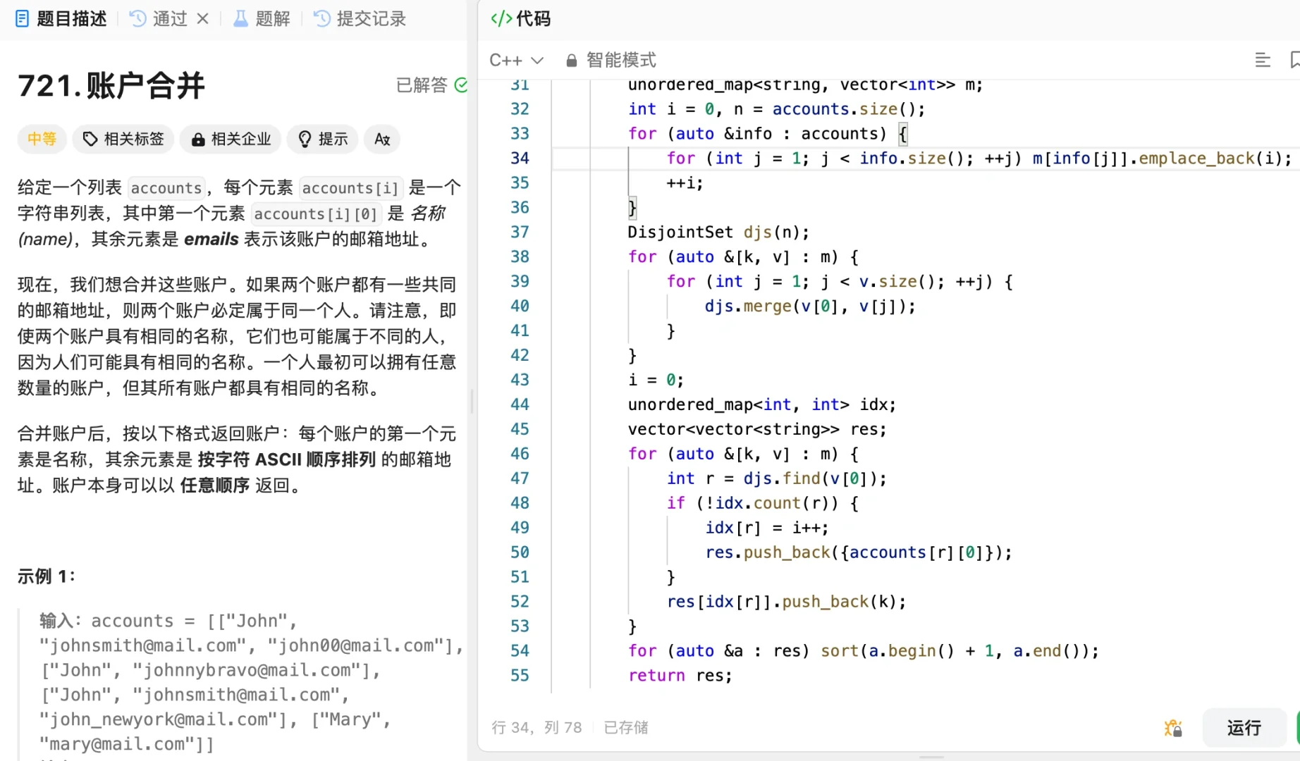Screen dimensions: 1300x761
Task: Click the accounts[i][0] inline code
Action: click(316, 214)
